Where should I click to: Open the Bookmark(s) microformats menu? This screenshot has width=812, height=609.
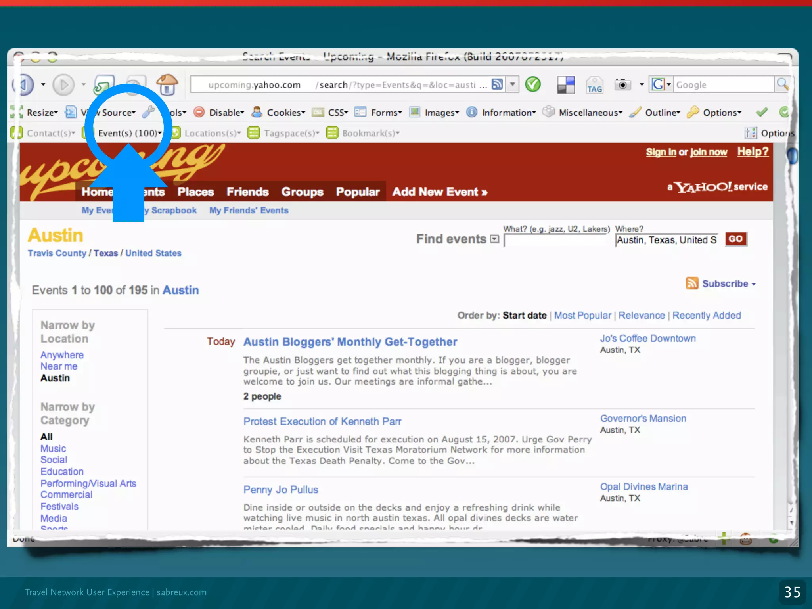[363, 133]
